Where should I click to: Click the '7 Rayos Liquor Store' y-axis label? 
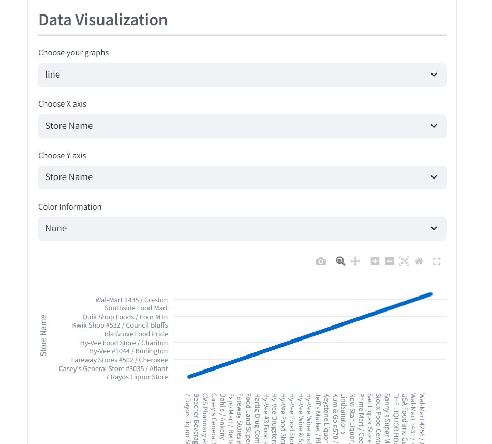point(137,377)
